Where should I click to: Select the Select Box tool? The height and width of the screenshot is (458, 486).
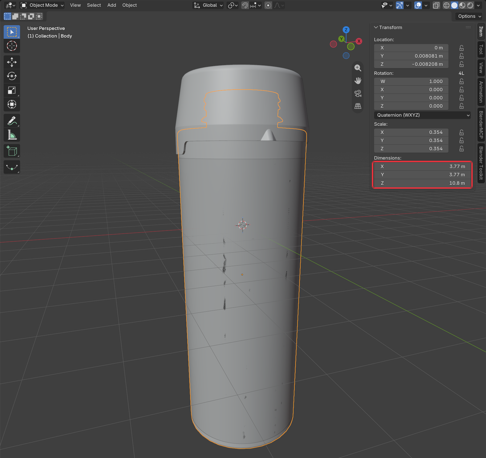pyautogui.click(x=12, y=32)
